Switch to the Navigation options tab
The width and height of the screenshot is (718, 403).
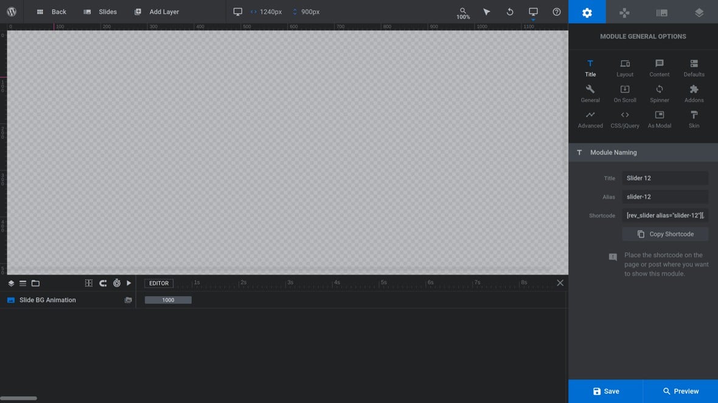pos(624,12)
